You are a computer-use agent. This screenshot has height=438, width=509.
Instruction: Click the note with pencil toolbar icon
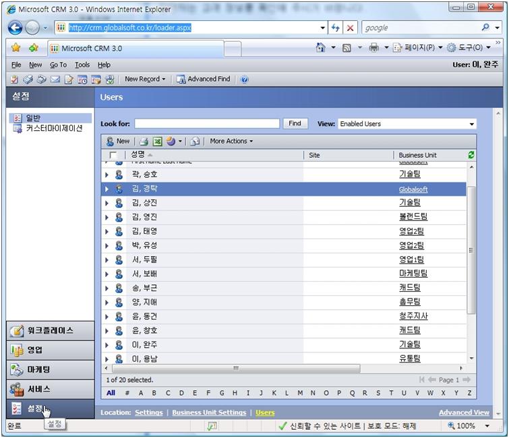click(x=69, y=80)
